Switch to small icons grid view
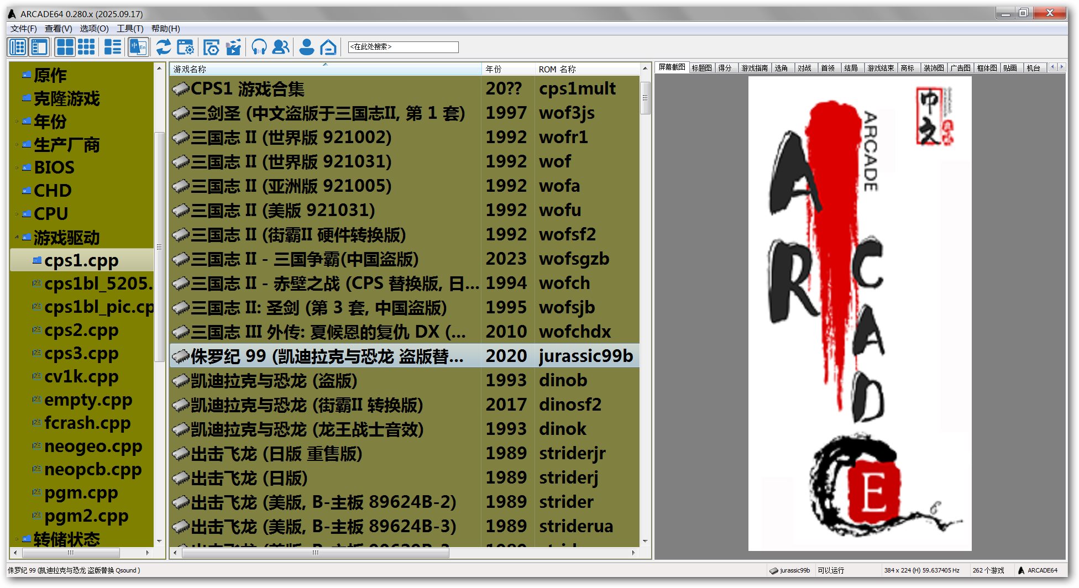This screenshot has width=1079, height=588. coord(86,48)
